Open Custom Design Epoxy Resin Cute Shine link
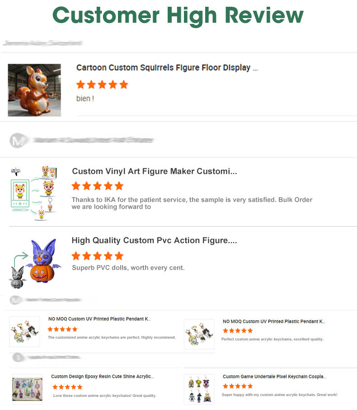Image resolution: width=357 pixels, height=410 pixels. tap(102, 377)
